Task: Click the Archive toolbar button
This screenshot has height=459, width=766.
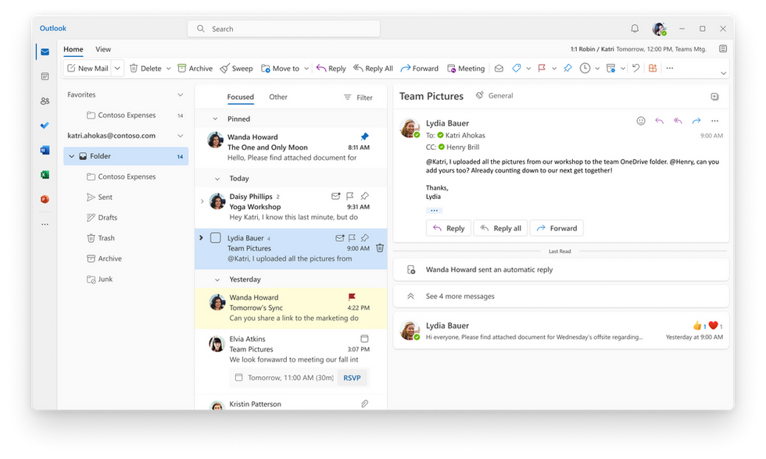Action: [195, 68]
